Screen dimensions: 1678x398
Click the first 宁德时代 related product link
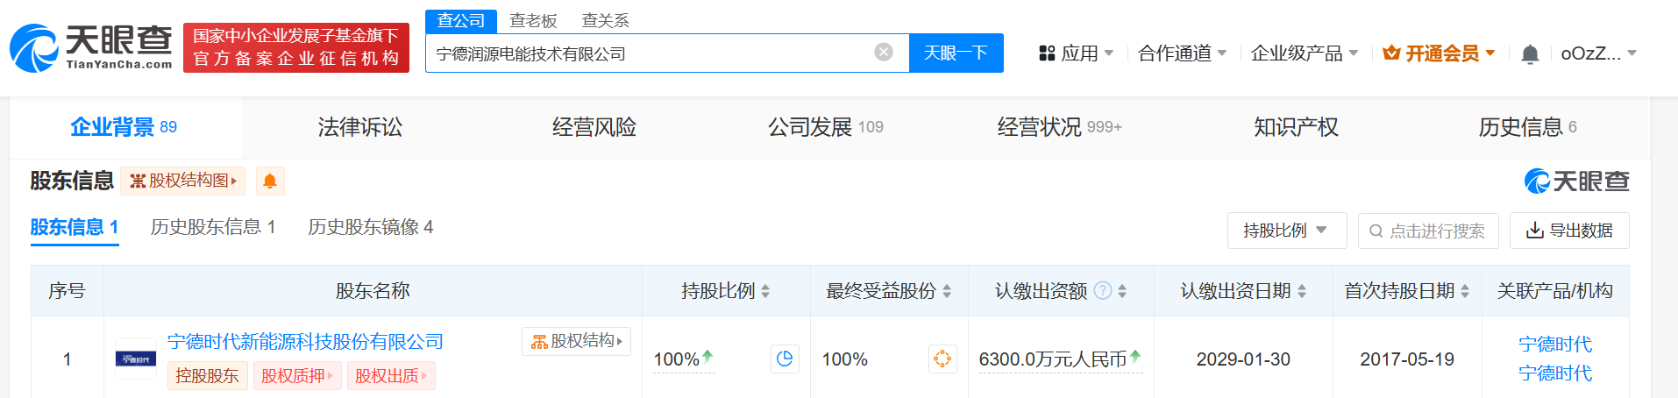1555,345
